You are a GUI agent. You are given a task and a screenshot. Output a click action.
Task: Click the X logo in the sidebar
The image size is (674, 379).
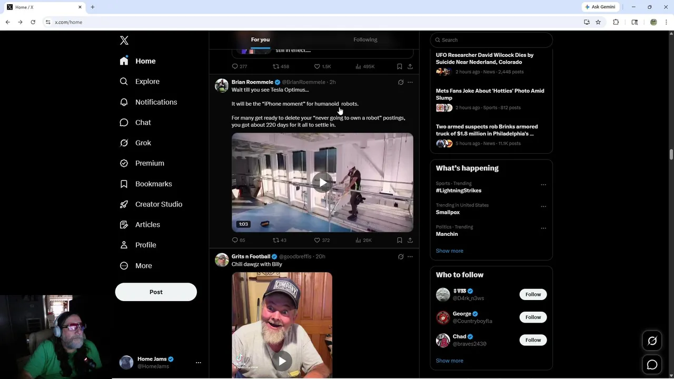[x=124, y=41]
